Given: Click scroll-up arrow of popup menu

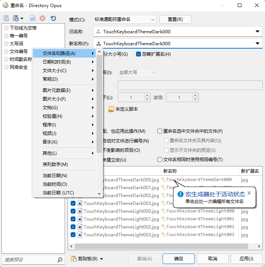Looking at the screenshot, I should coord(99,52).
